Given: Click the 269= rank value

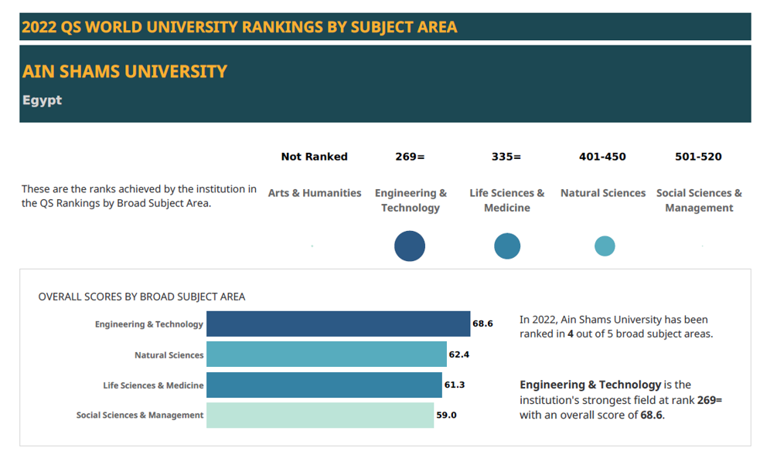Looking at the screenshot, I should click(410, 157).
